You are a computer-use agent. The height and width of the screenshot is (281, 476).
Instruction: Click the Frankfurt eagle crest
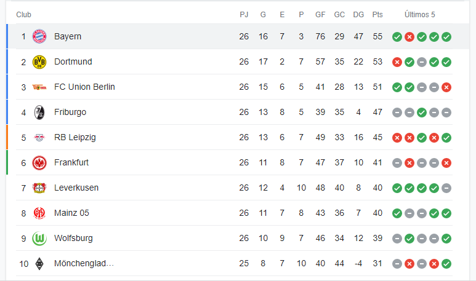pyautogui.click(x=39, y=163)
